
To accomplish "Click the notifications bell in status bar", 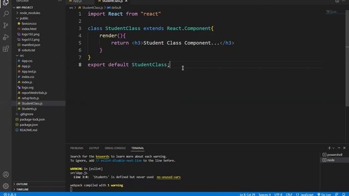I will pos(344,194).
